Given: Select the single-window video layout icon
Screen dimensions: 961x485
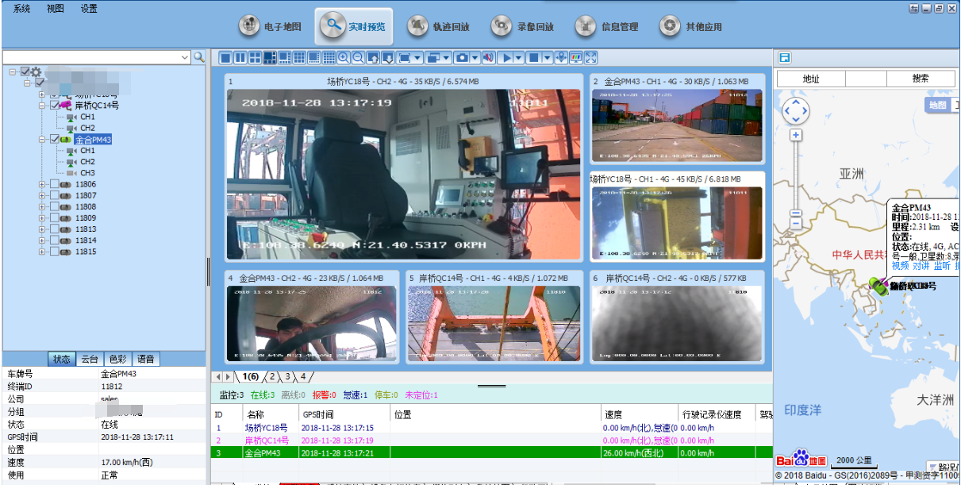Looking at the screenshot, I should [x=225, y=58].
